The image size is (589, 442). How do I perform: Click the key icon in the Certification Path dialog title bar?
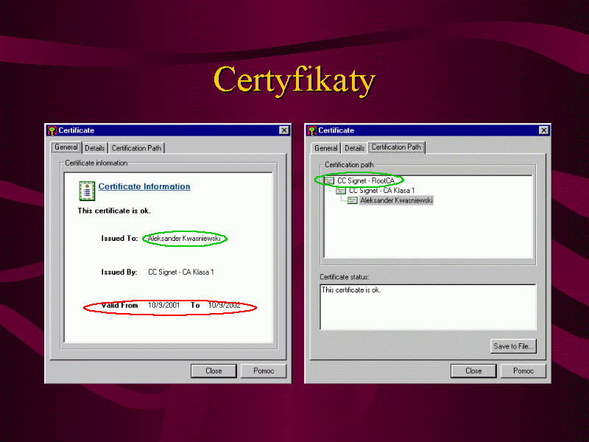[x=311, y=130]
